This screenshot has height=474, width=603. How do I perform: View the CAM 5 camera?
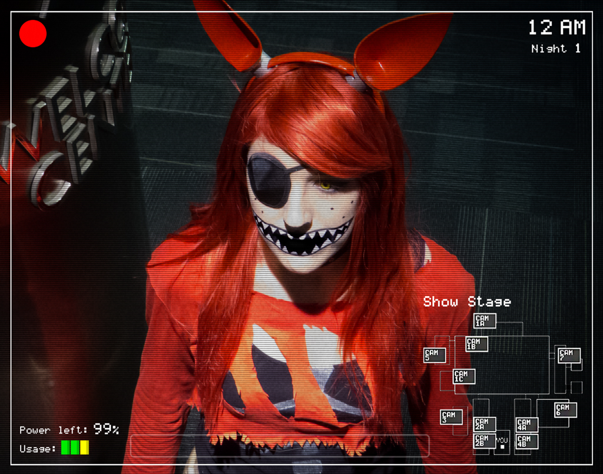[435, 355]
